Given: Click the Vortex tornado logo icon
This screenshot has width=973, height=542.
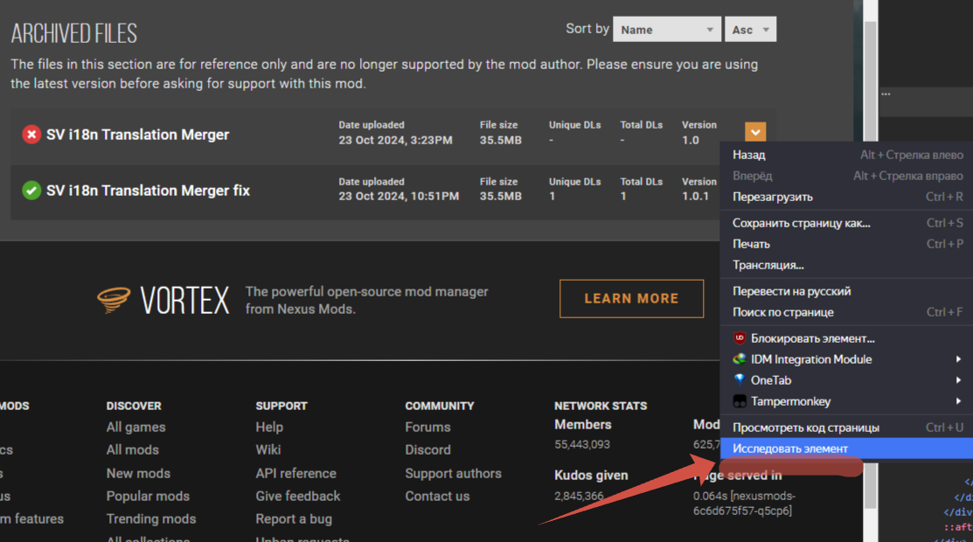Looking at the screenshot, I should coord(114,300).
